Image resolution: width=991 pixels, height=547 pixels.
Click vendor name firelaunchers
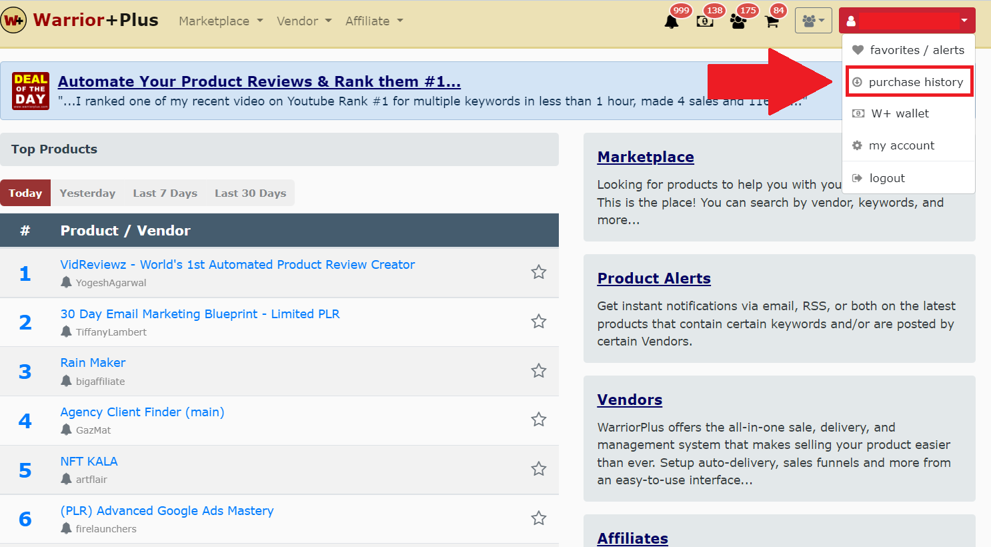pyautogui.click(x=106, y=529)
